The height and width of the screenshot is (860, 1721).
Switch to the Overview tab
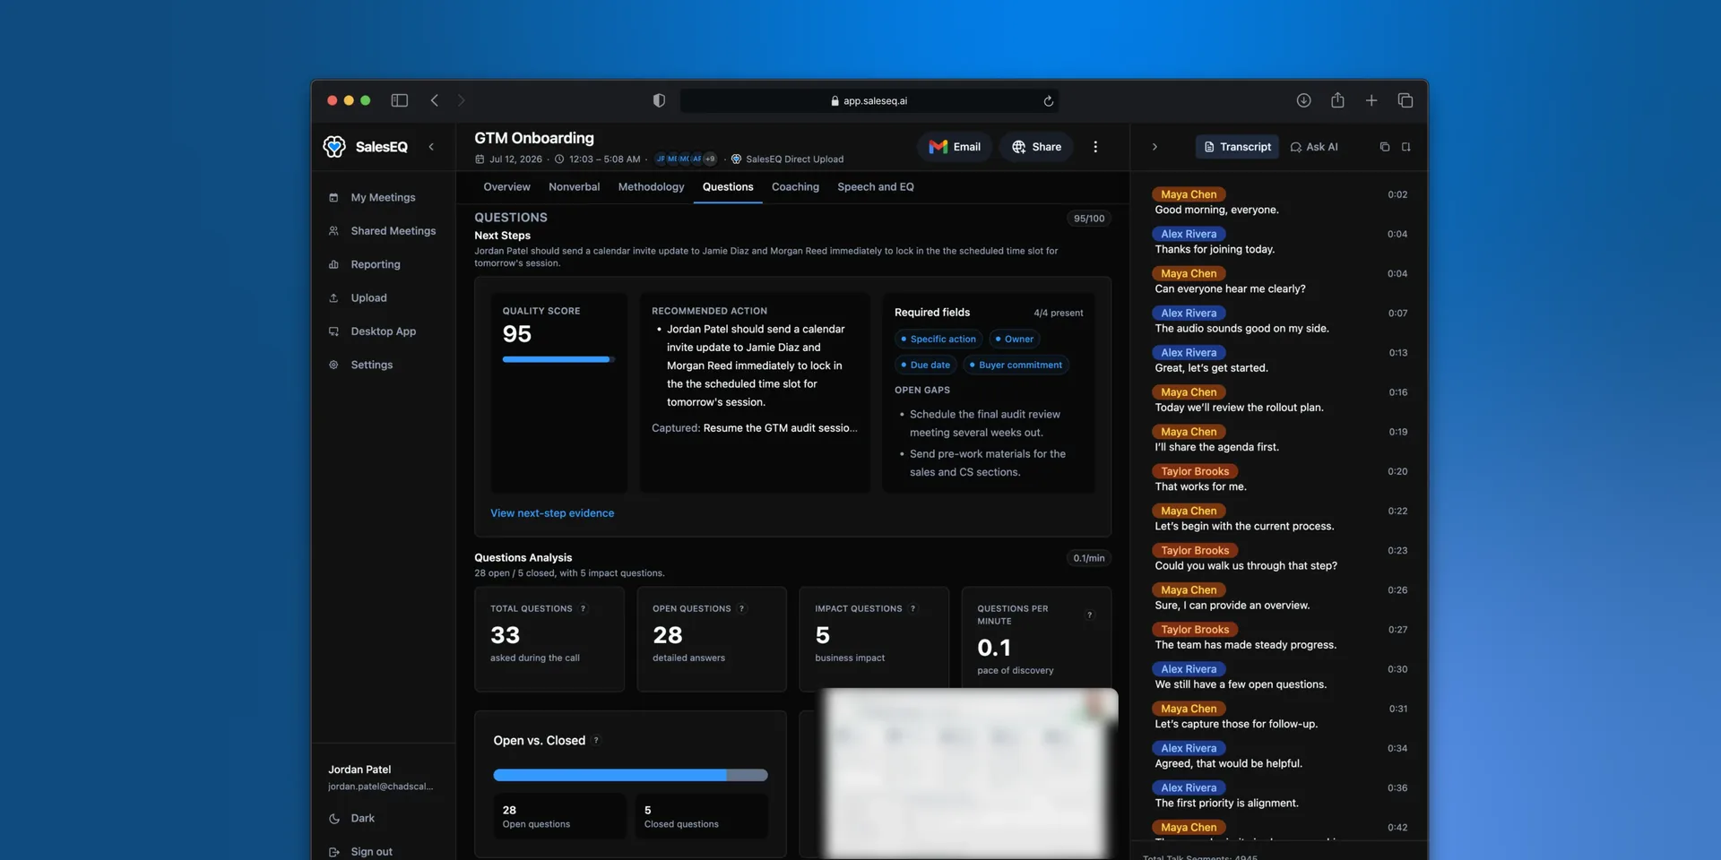coord(506,187)
